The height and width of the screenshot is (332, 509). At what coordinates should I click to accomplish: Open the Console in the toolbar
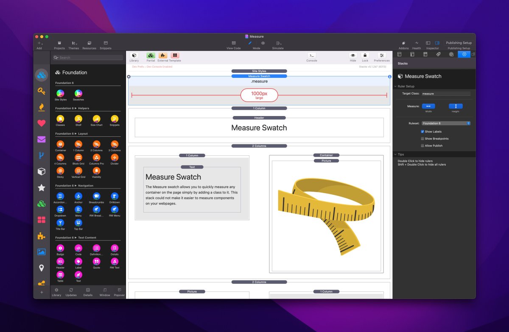312,55
